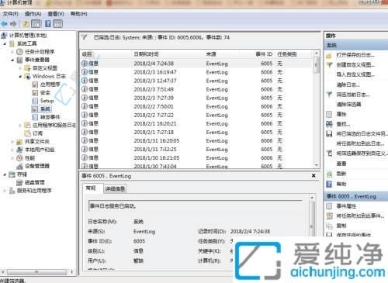Click 清除日志 in actions pane
The image size is (388, 283).
pyautogui.click(x=348, y=85)
